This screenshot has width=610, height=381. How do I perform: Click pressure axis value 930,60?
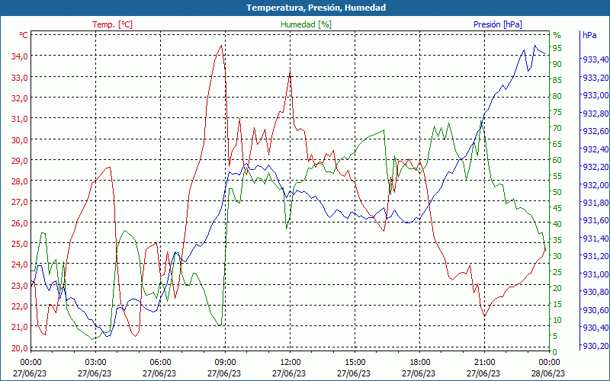tap(596, 310)
